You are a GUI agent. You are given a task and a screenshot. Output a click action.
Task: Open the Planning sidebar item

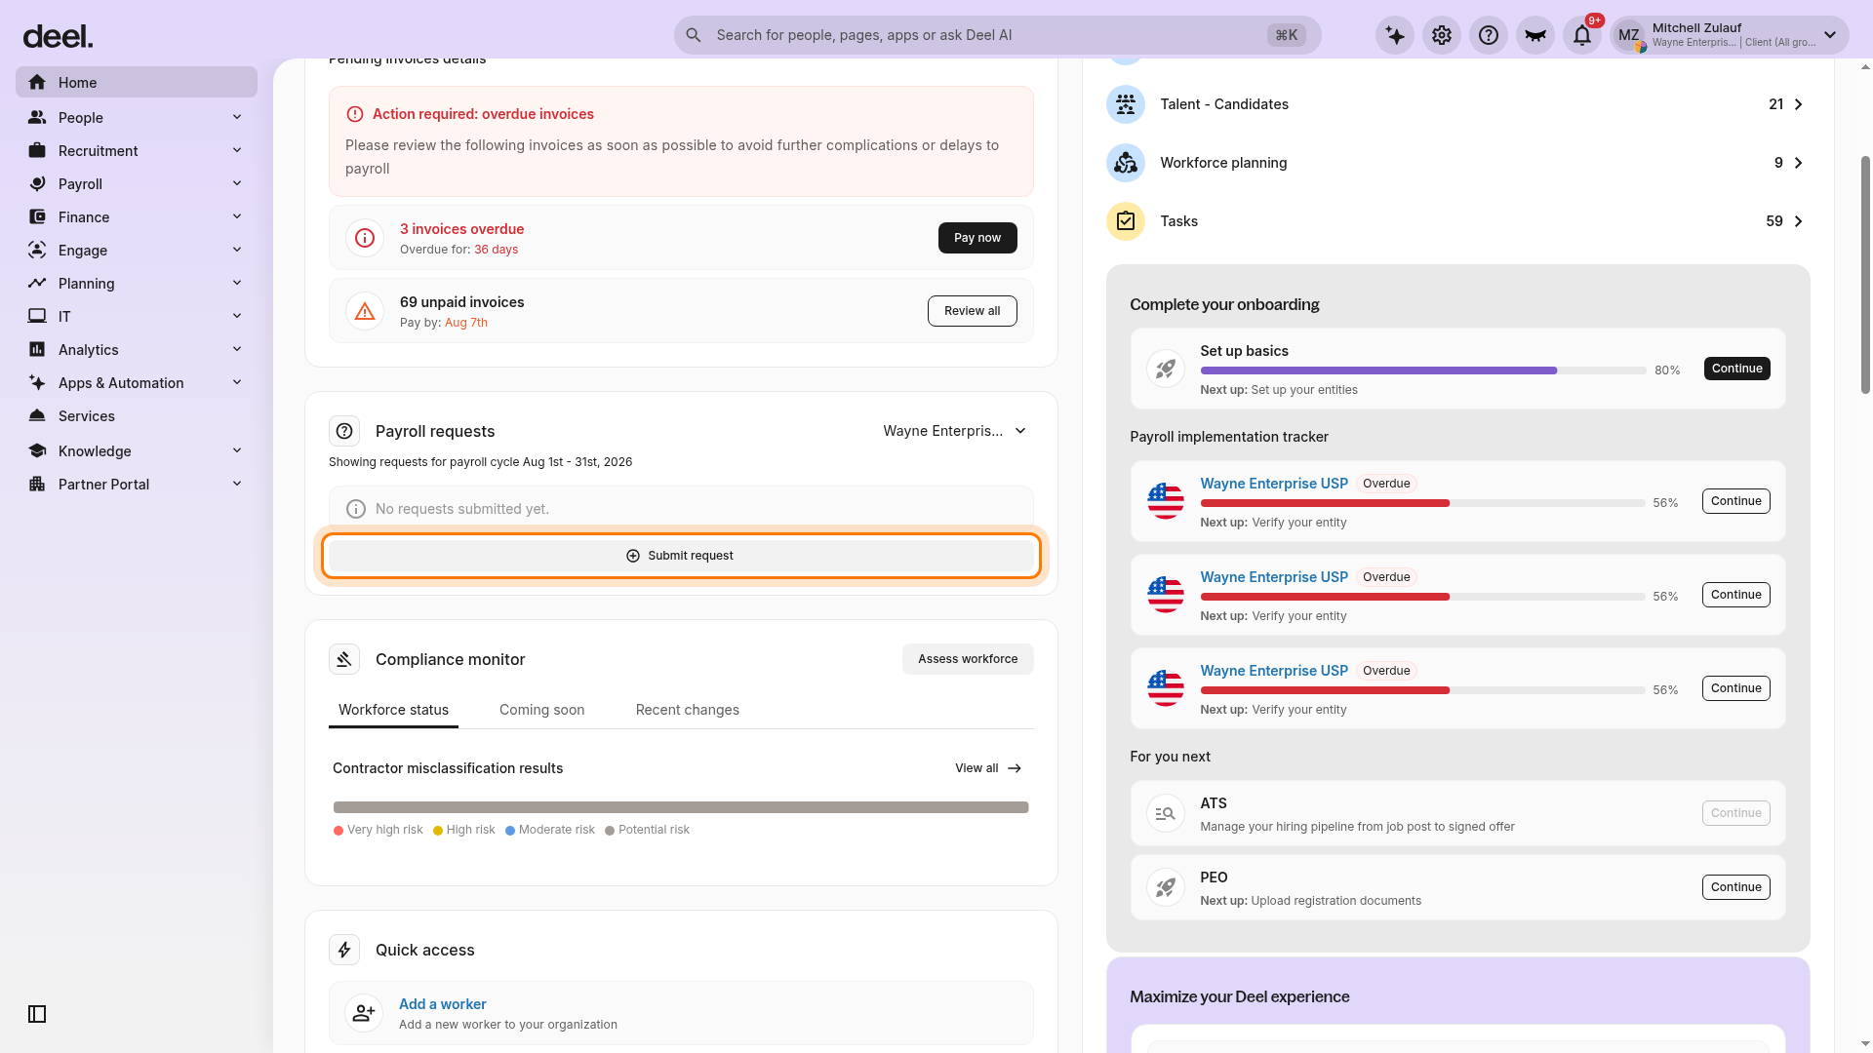(137, 283)
